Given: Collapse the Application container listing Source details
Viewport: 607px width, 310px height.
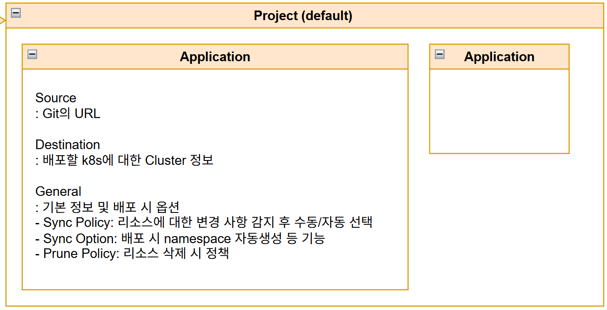Looking at the screenshot, I should pos(32,54).
